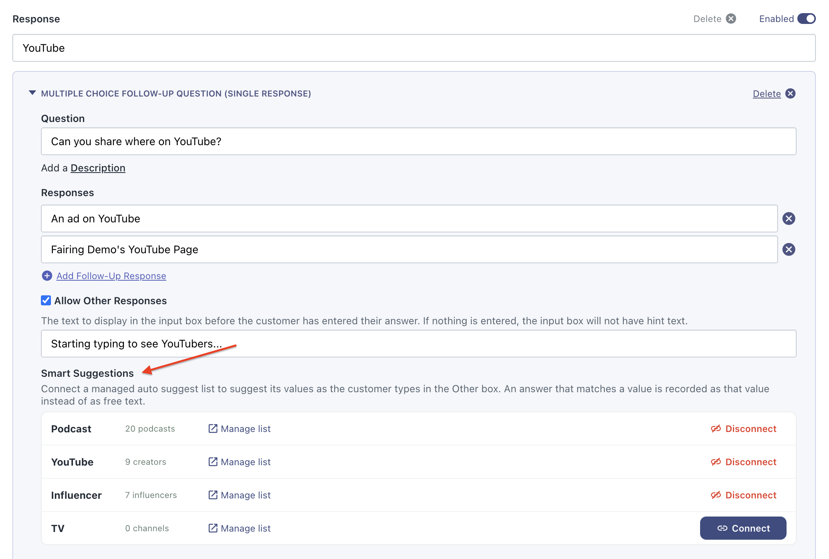Open Manage list icon for YouTube row

[213, 462]
